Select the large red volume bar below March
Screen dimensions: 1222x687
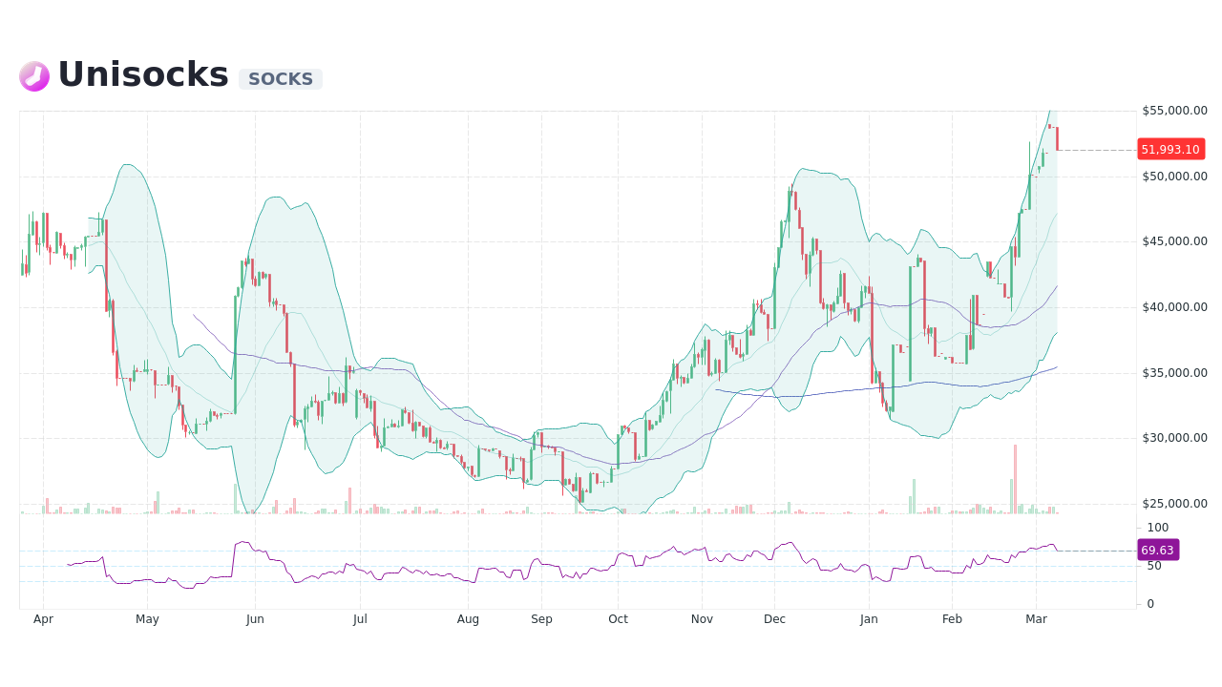click(x=1013, y=477)
